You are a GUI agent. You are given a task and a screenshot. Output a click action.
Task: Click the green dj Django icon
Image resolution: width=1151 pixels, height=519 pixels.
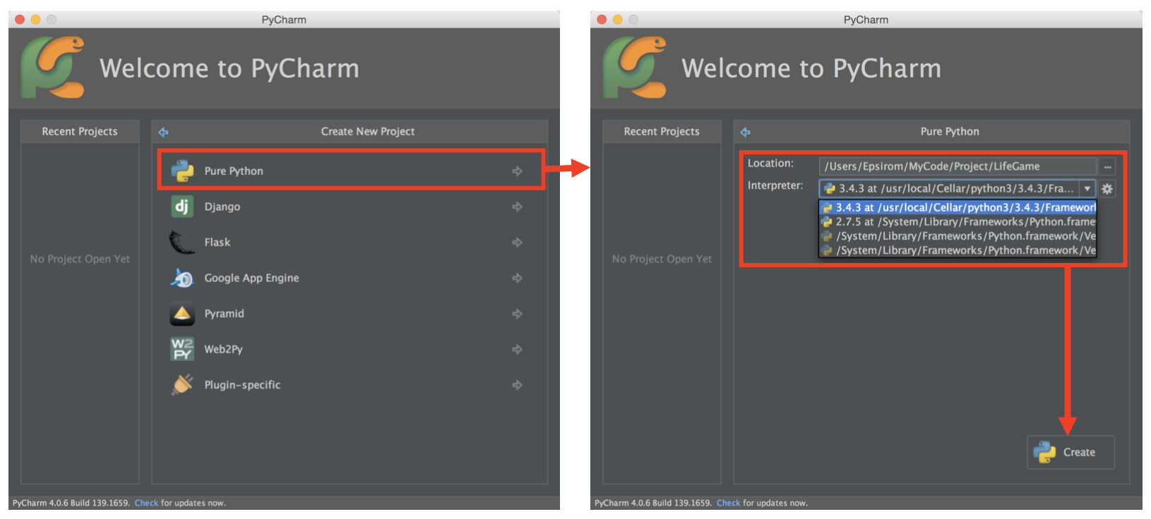(x=182, y=207)
